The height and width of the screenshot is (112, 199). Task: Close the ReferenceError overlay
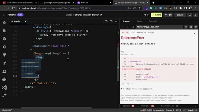click(194, 33)
